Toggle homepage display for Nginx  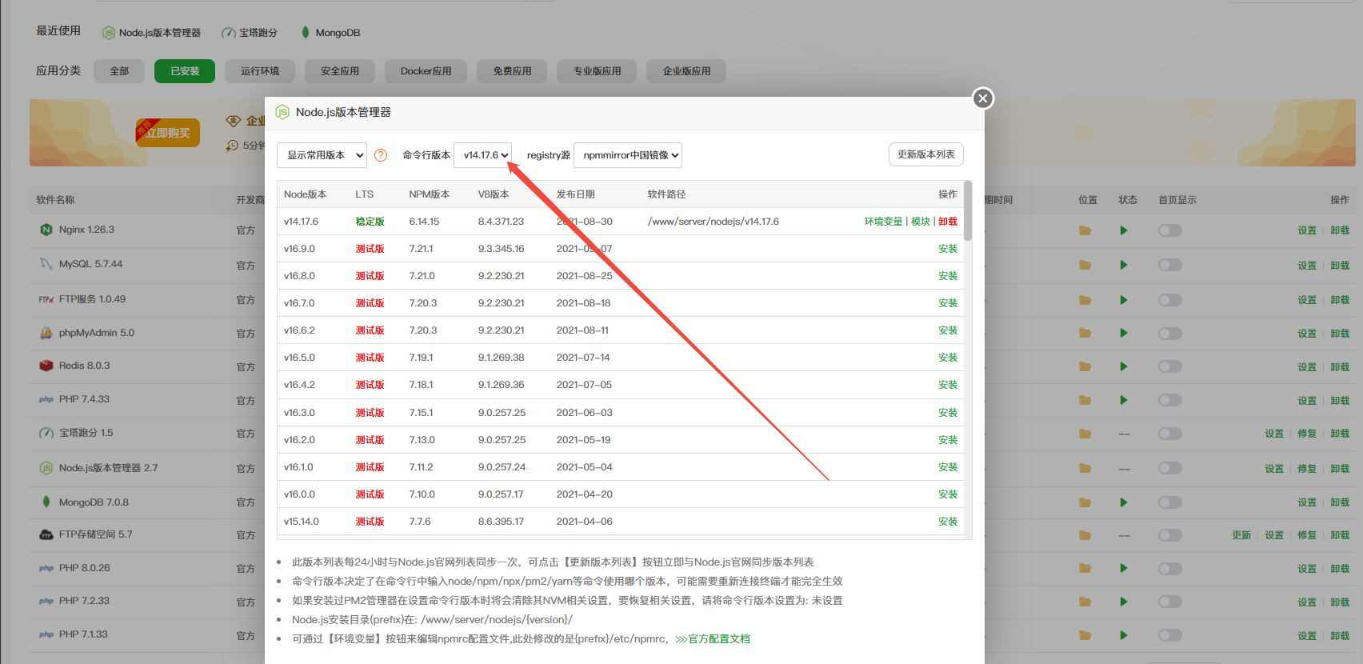1169,230
